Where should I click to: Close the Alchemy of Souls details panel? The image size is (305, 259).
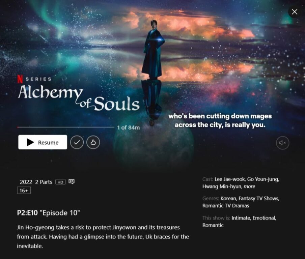(295, 12)
